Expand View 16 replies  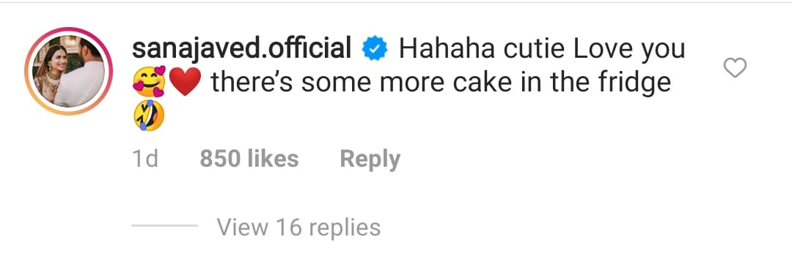pos(298,227)
